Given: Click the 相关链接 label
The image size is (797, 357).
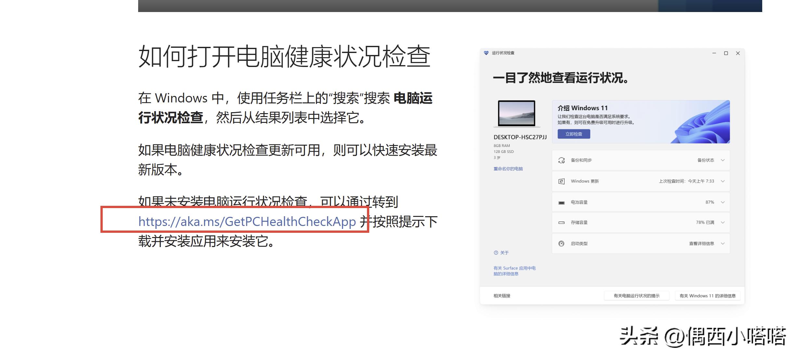Looking at the screenshot, I should [502, 296].
